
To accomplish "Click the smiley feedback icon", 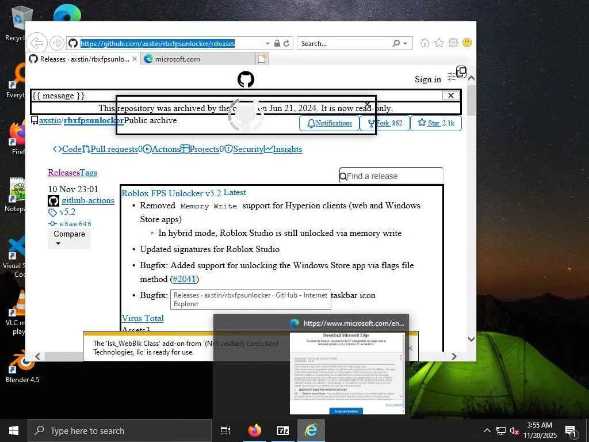I will 467,43.
